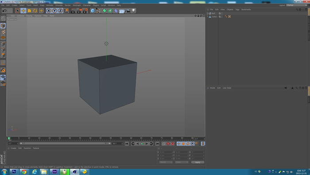Click Render View clapperboard icon

point(73,11)
